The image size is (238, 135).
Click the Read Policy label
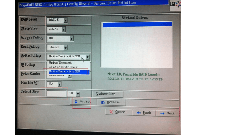click(x=30, y=47)
